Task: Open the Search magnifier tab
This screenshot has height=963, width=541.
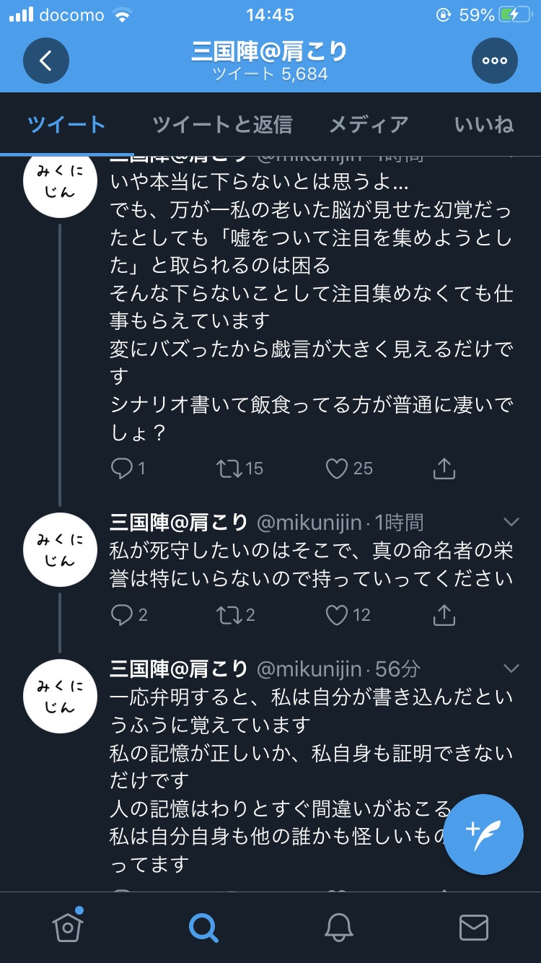Action: (203, 927)
